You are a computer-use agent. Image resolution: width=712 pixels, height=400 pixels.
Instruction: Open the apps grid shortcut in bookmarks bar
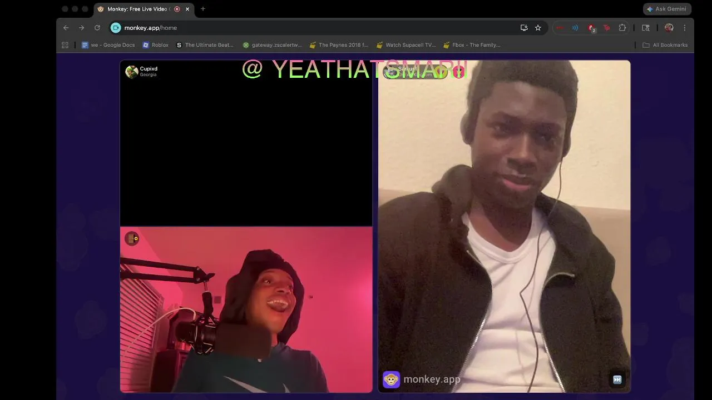click(65, 45)
